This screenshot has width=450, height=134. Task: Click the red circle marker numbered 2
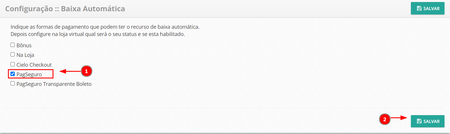(x=385, y=119)
